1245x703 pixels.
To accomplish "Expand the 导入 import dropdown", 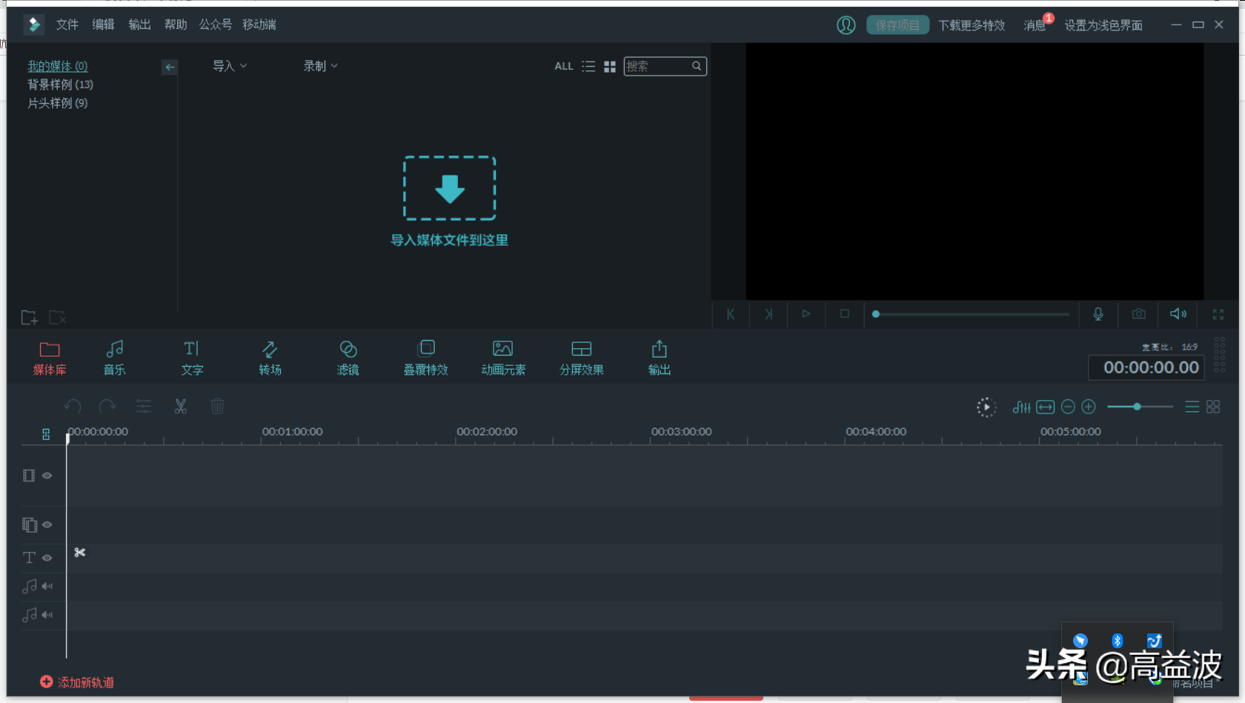I will [x=229, y=66].
